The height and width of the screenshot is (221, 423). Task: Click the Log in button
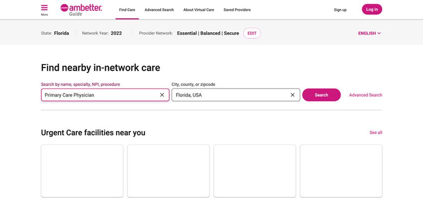372,9
